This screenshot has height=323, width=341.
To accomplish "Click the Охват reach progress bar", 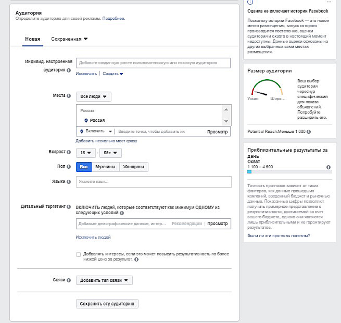I will pos(289,172).
